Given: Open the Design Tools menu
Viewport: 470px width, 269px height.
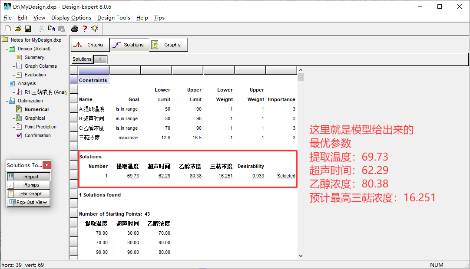Looking at the screenshot, I should [113, 18].
